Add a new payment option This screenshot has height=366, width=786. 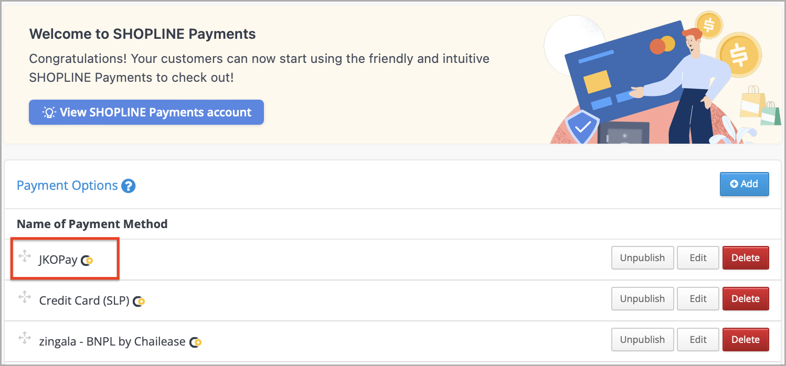point(744,184)
